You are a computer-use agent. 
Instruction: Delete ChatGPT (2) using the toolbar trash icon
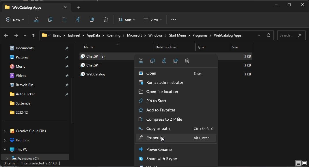pos(105,20)
